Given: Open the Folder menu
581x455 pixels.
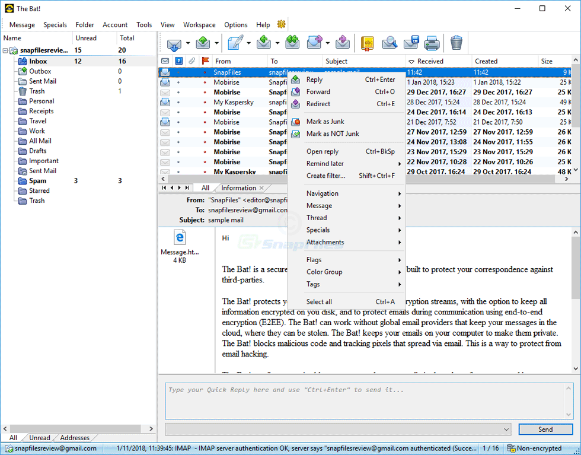Looking at the screenshot, I should [x=85, y=25].
